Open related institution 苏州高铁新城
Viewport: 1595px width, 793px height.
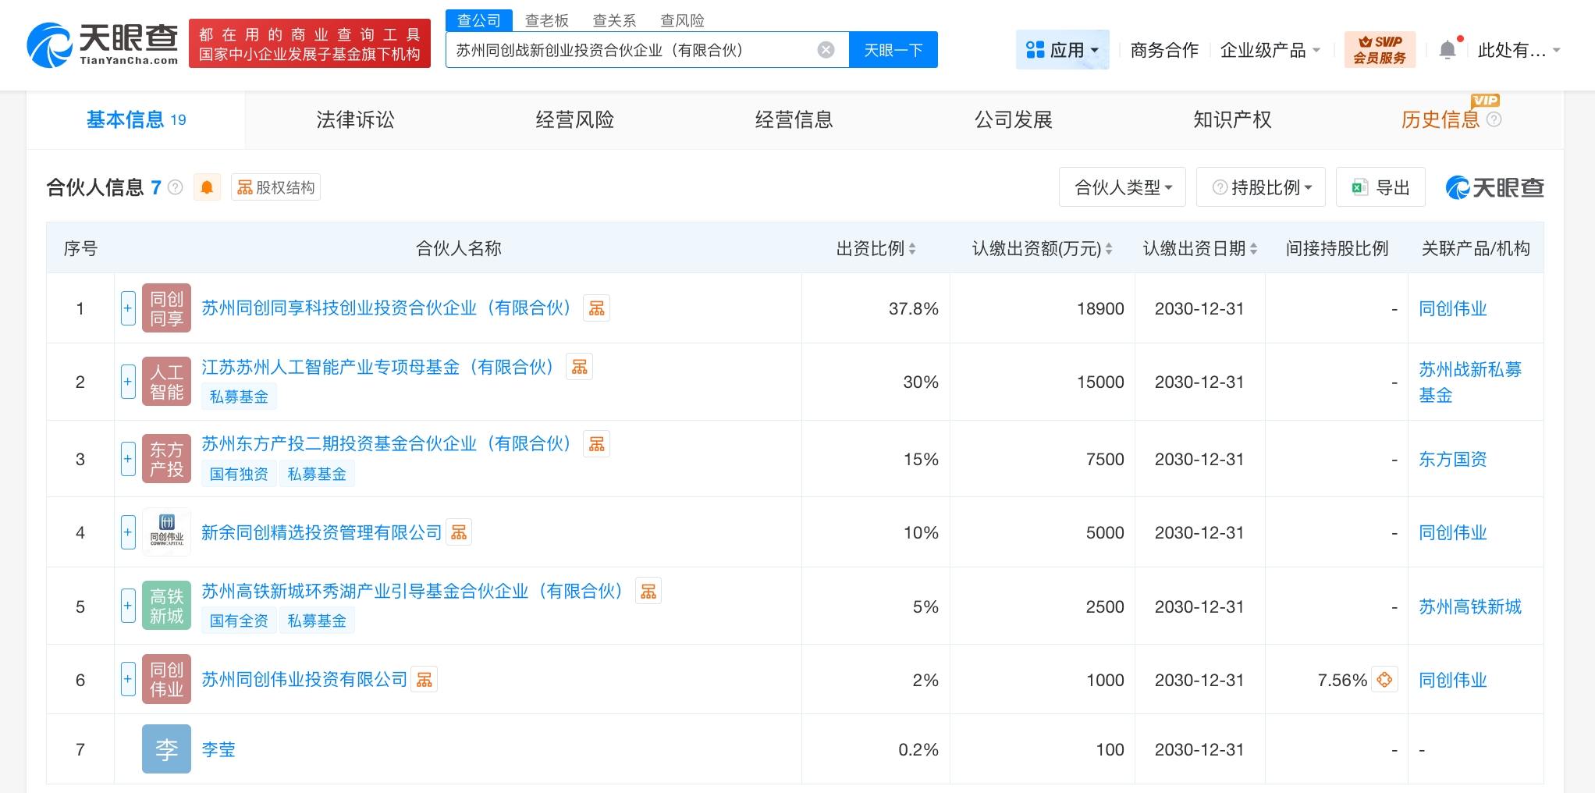(x=1470, y=606)
